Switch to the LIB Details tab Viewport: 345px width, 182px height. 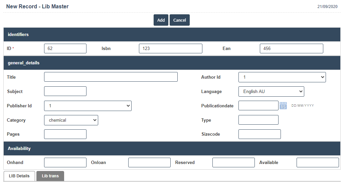(x=19, y=176)
